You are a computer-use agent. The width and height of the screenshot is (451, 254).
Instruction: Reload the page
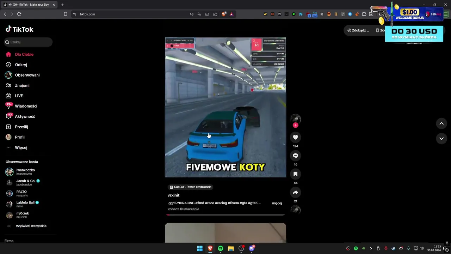(x=19, y=14)
